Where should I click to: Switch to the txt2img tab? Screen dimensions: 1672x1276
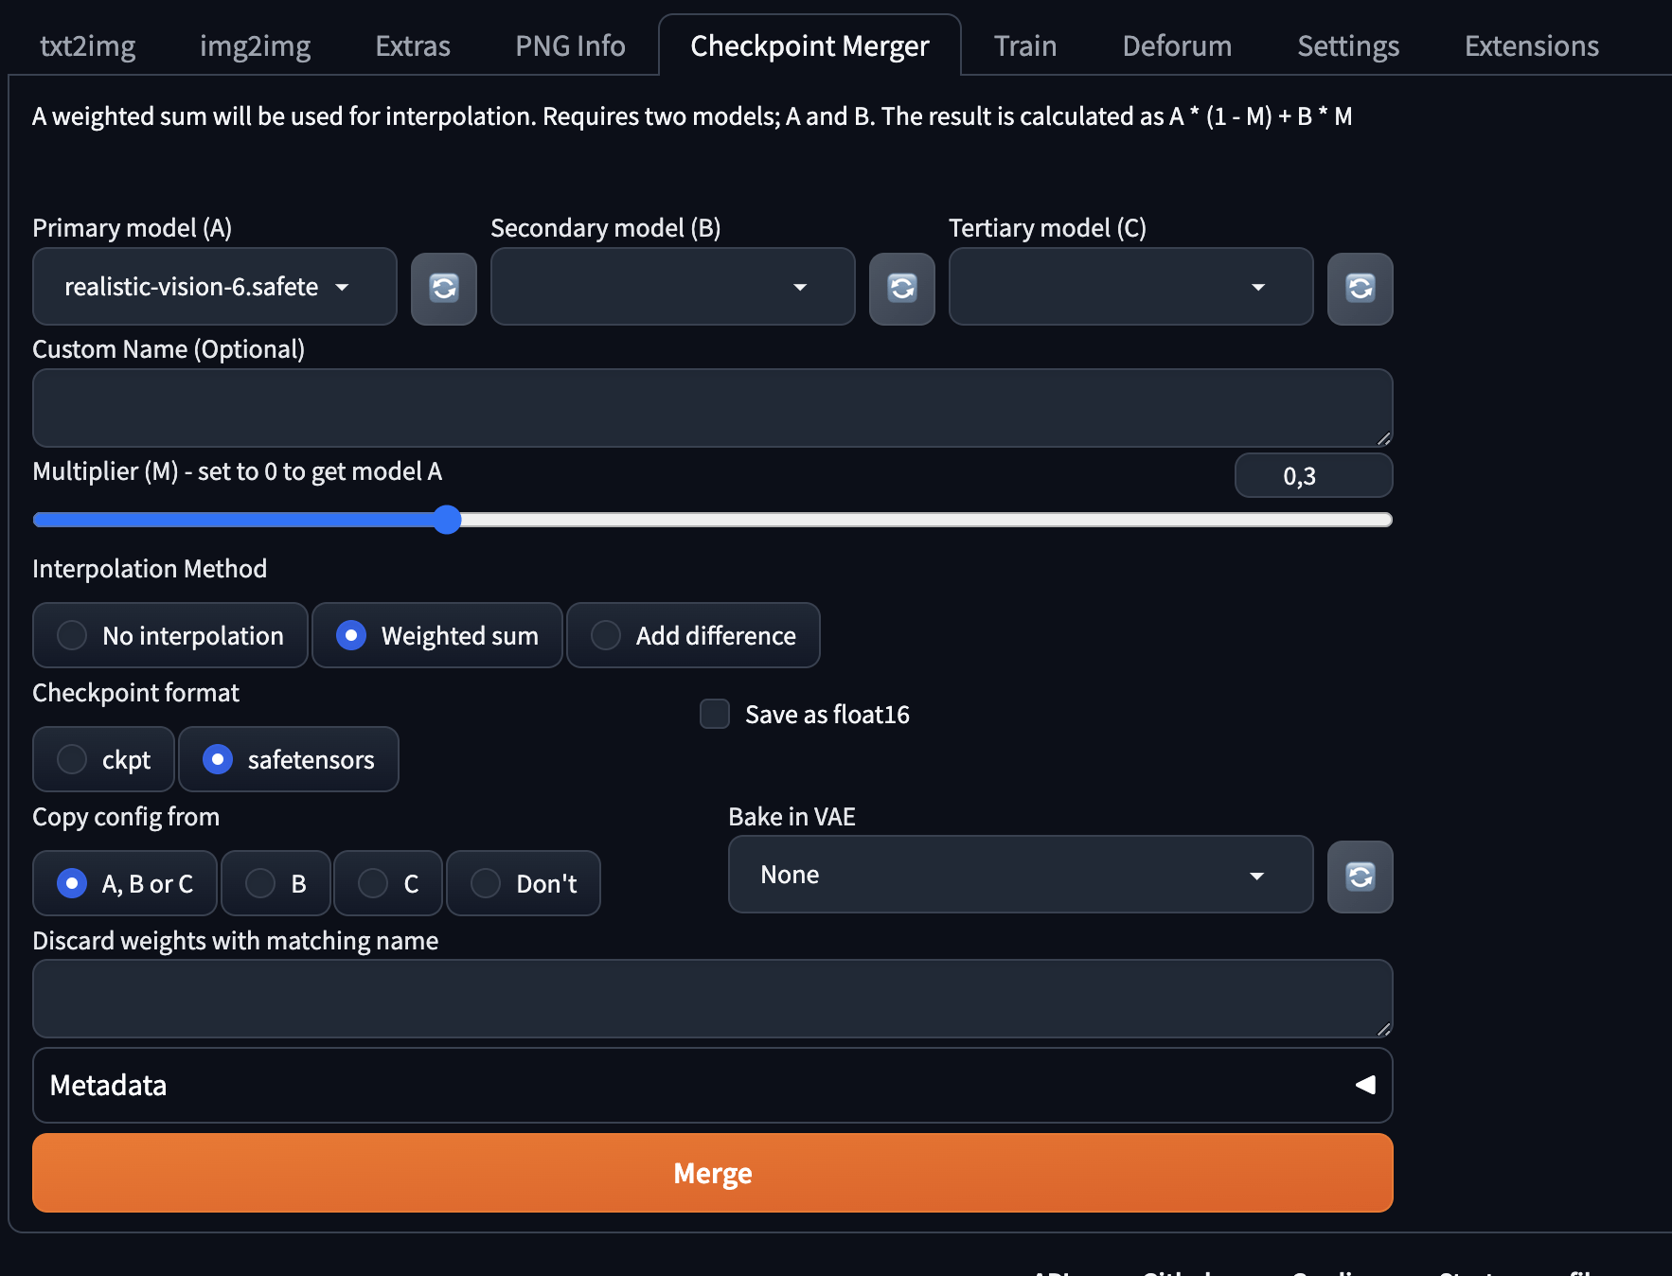87,45
